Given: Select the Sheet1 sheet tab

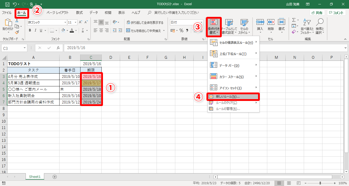Looking at the screenshot, I should [35, 177].
